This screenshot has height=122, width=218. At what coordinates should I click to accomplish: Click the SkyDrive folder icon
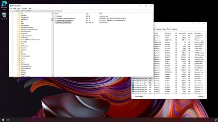[x=19, y=72]
